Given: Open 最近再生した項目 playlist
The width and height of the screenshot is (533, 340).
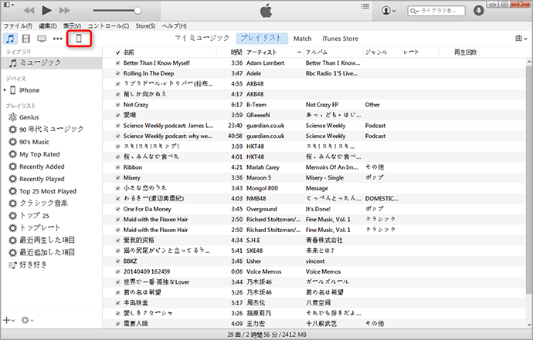Looking at the screenshot, I should tap(47, 241).
